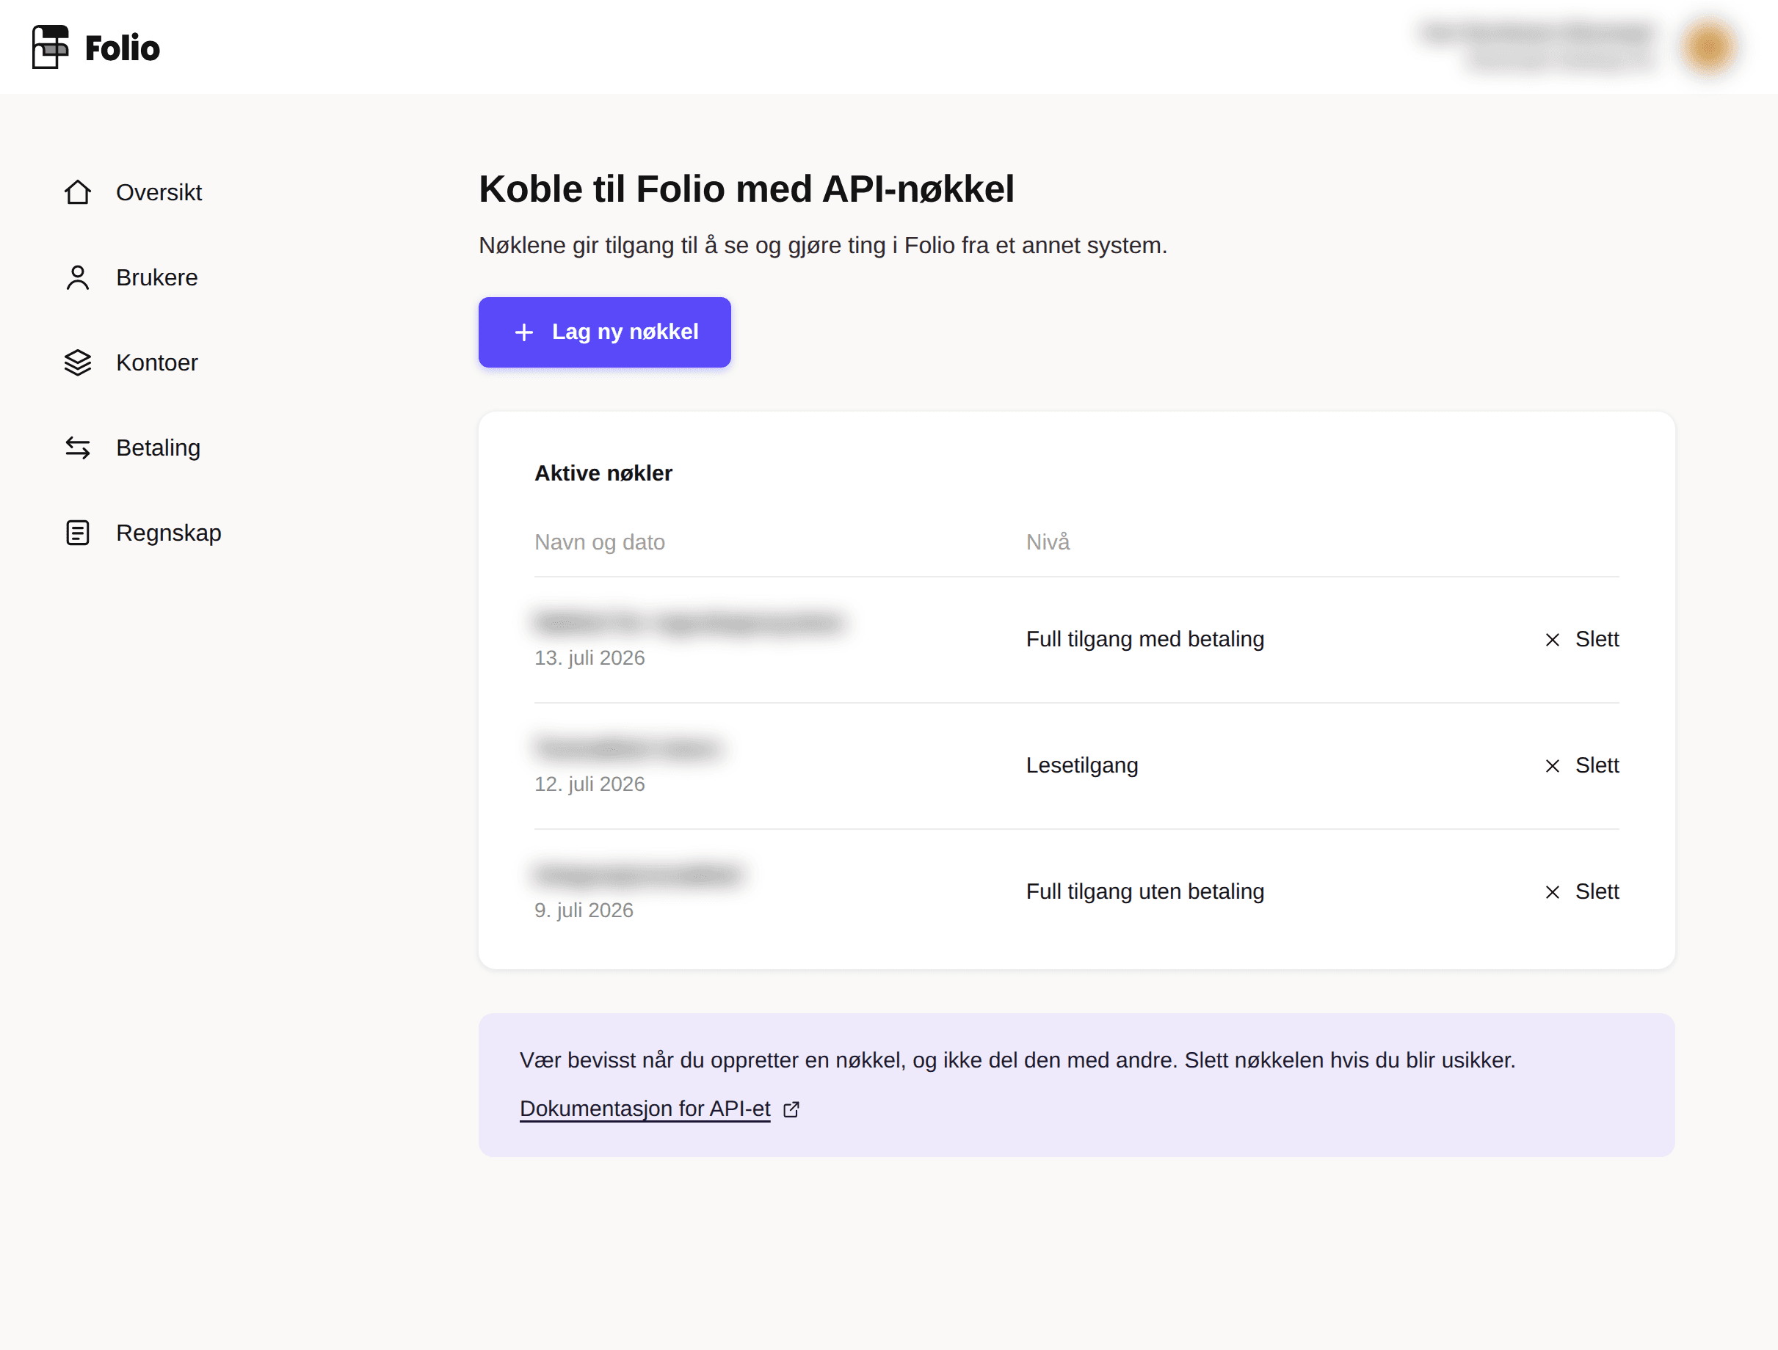Click the plus icon in Lag ny nøkkel
The width and height of the screenshot is (1778, 1350).
click(x=524, y=332)
